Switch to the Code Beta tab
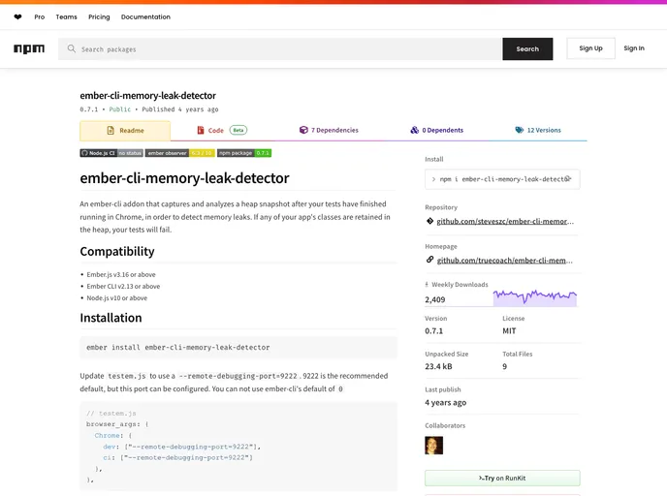 coord(222,130)
